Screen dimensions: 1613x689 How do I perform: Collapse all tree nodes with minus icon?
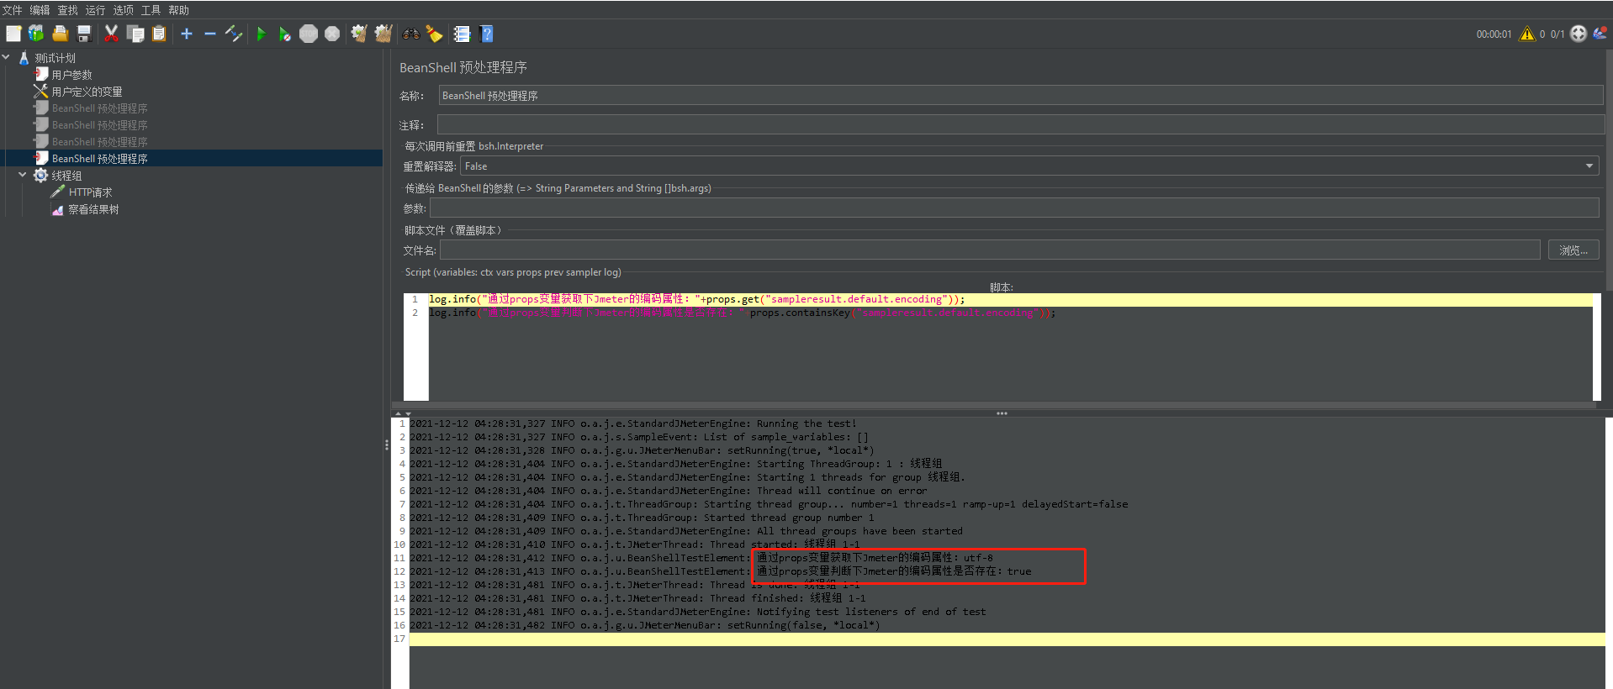210,34
